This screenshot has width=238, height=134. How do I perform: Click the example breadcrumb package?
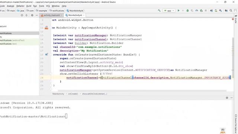pos(42,11)
